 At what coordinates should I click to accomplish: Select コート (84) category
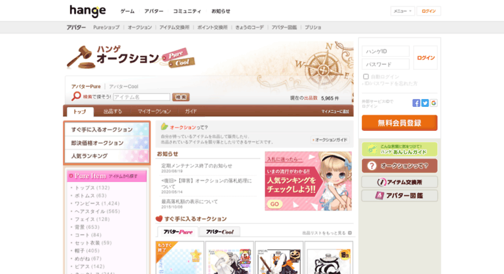pos(88,235)
